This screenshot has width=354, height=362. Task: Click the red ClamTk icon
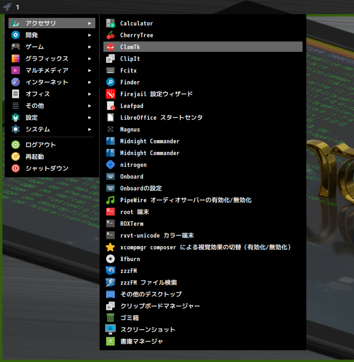point(110,47)
